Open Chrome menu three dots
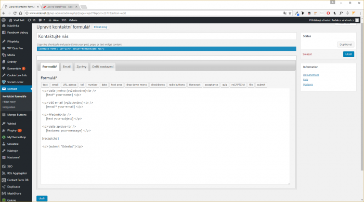Image resolution: width=364 pixels, height=202 pixels. tap(360, 13)
